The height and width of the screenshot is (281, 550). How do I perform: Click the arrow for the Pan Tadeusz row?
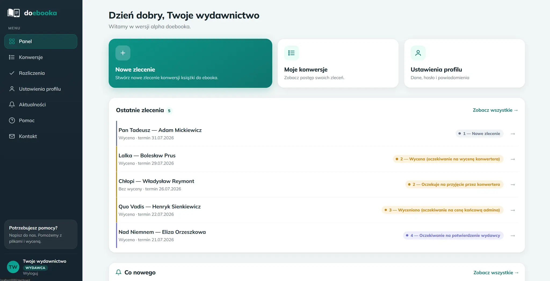[513, 134]
